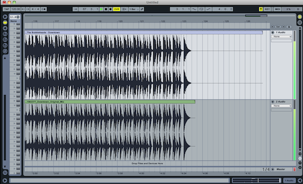Click the 4:00 mark in the time ruler
This screenshot has height=184, width=303.
(x=142, y=173)
